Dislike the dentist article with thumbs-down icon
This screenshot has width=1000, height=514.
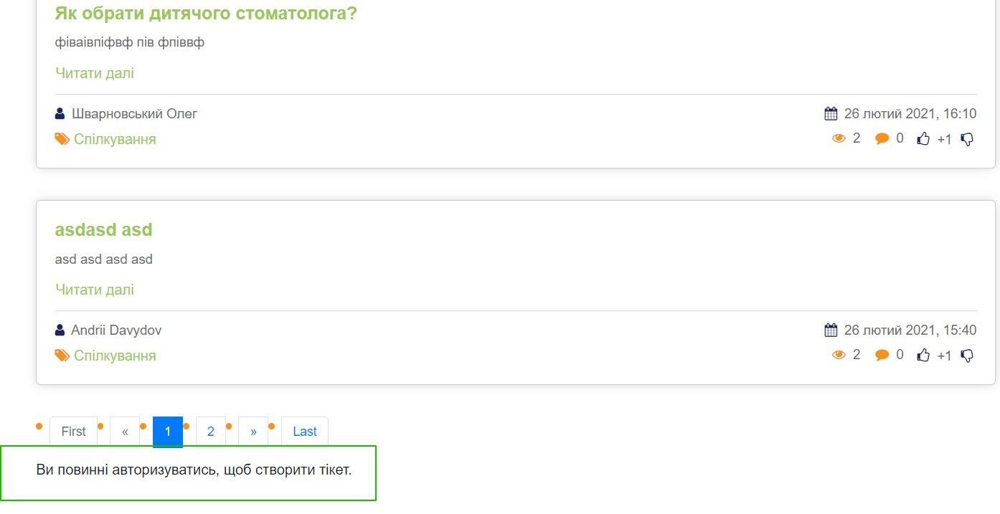click(967, 139)
